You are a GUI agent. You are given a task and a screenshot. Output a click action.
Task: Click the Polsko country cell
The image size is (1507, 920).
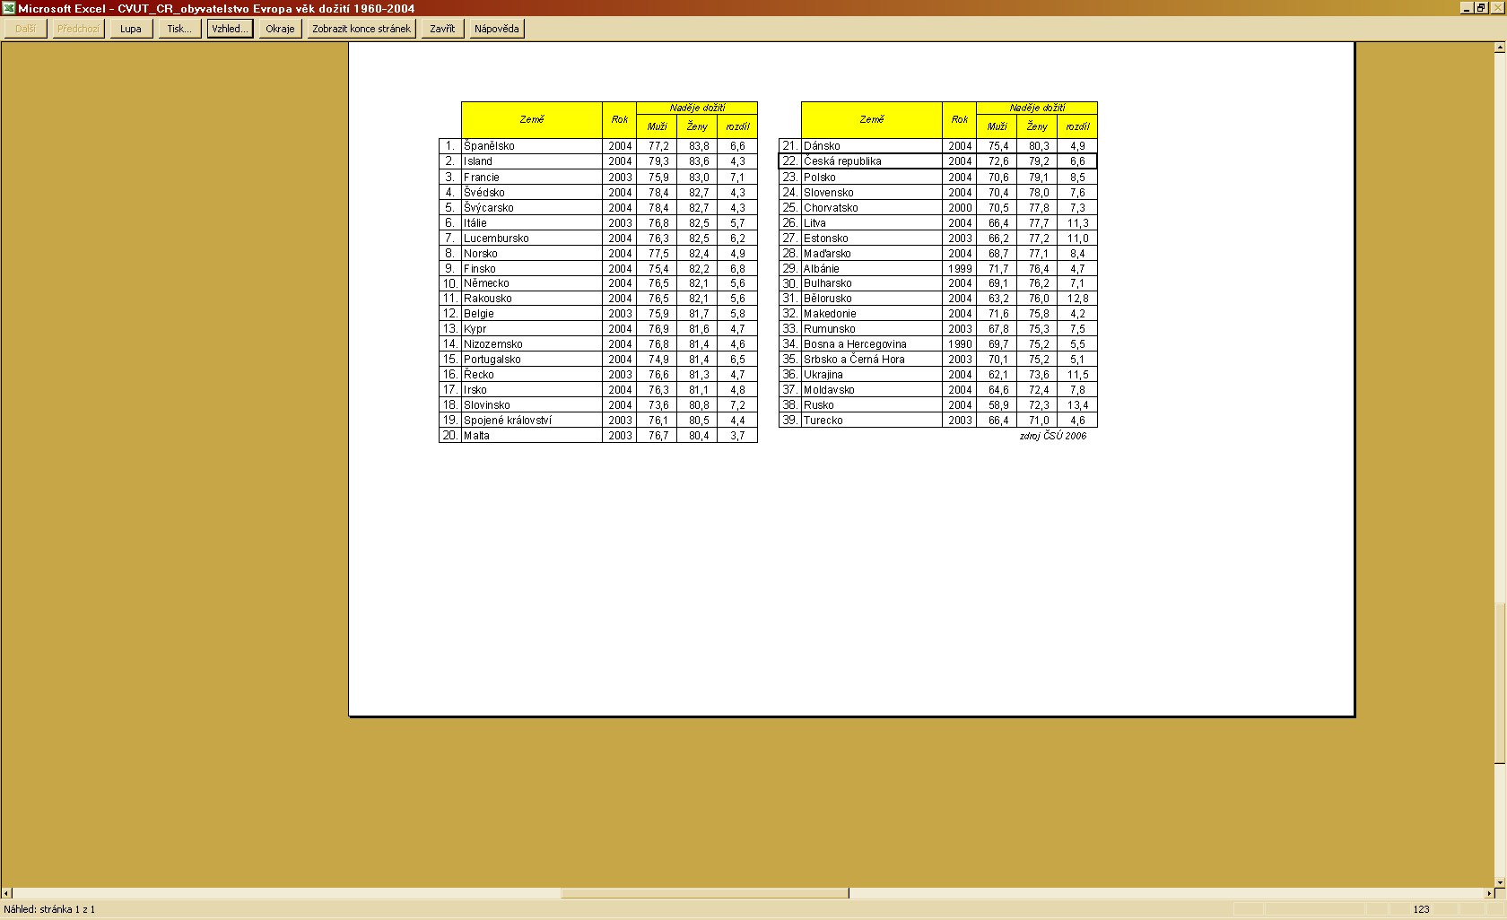point(872,178)
